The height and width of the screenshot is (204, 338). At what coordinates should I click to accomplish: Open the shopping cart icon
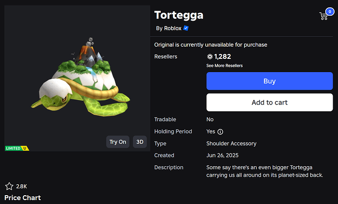[x=323, y=16]
